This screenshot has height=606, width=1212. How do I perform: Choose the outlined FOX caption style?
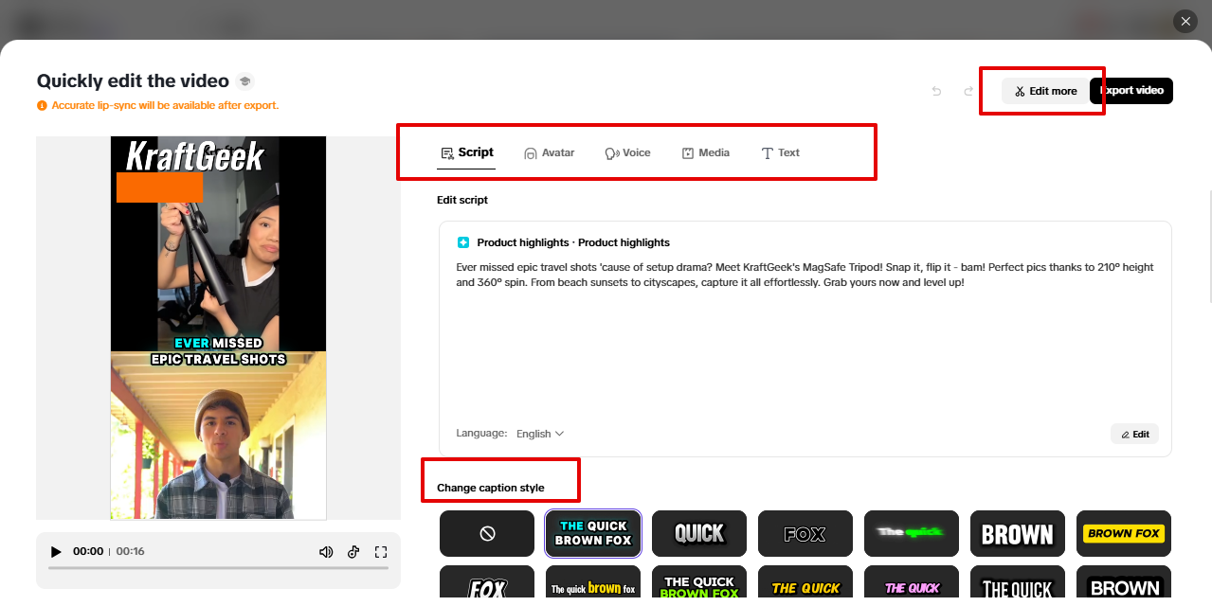(x=805, y=534)
